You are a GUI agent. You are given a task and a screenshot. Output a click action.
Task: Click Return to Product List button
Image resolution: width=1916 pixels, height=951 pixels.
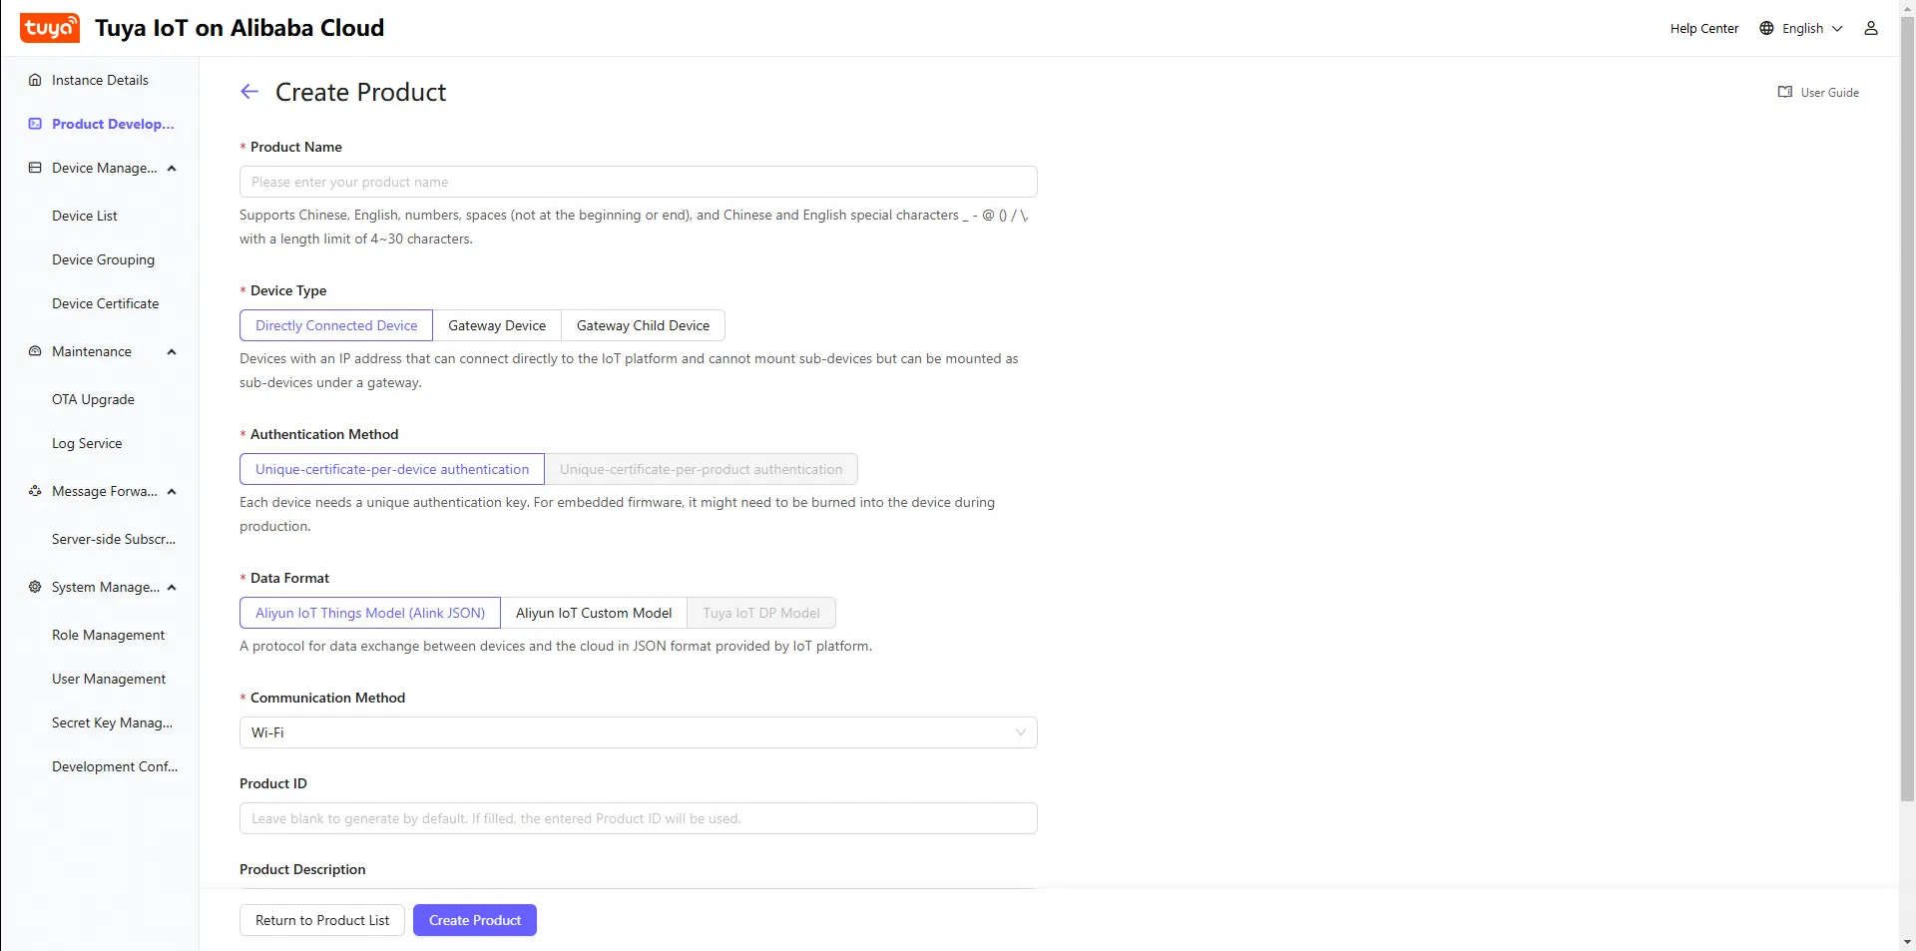point(322,920)
